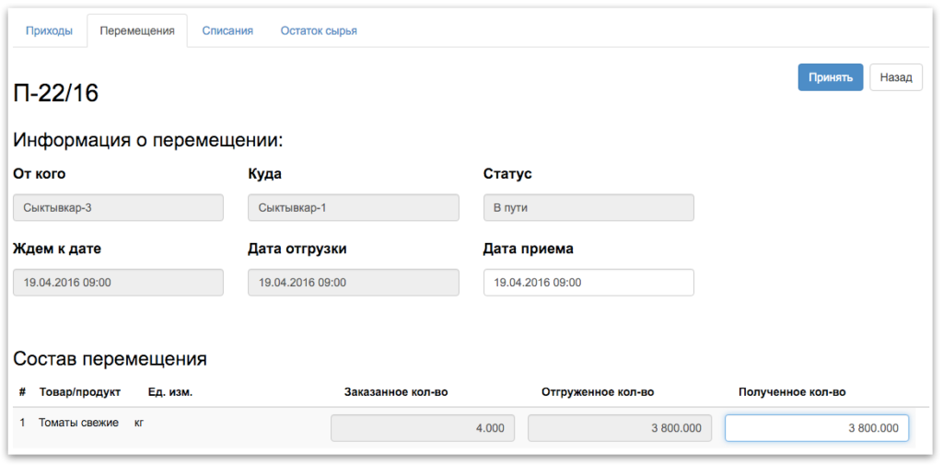943x465 pixels.
Task: Click the П-22/16 heading
Action: [x=56, y=94]
